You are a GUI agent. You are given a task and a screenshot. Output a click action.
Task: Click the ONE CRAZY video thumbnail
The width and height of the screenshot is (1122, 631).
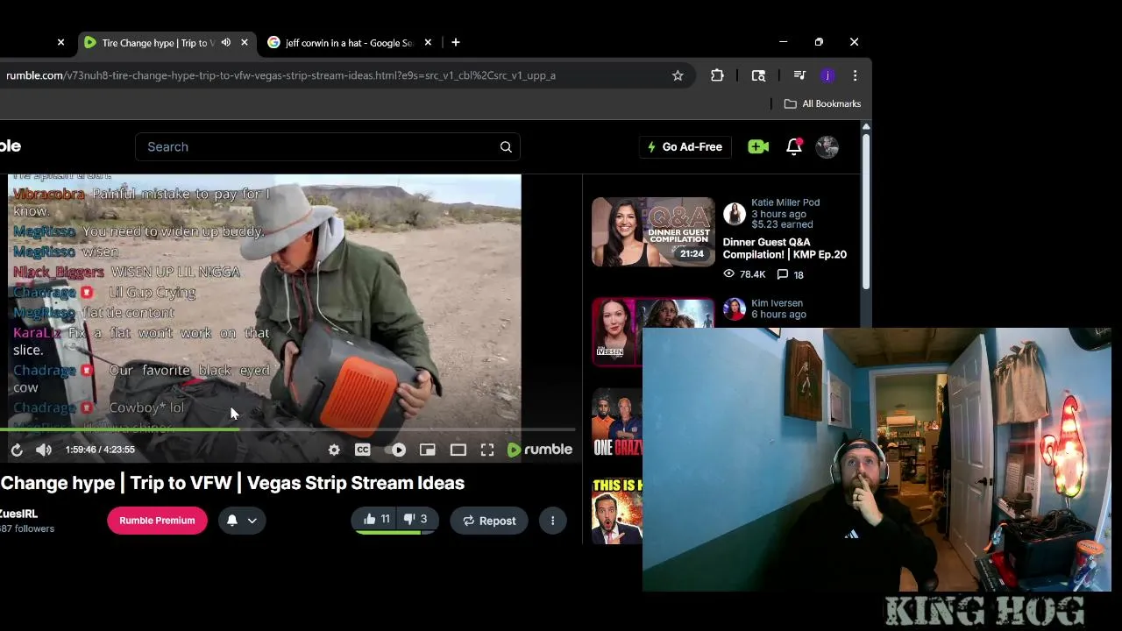pos(616,423)
